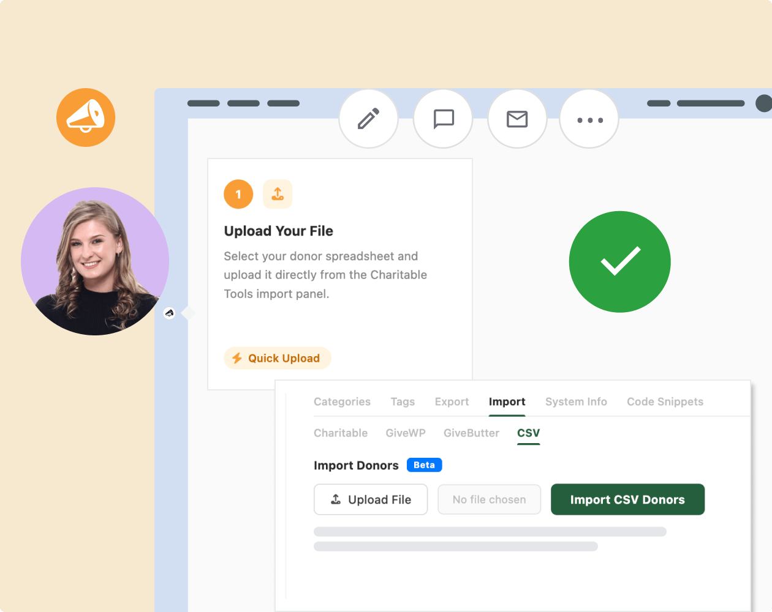
Task: Click the pencil edit icon
Action: click(x=368, y=119)
